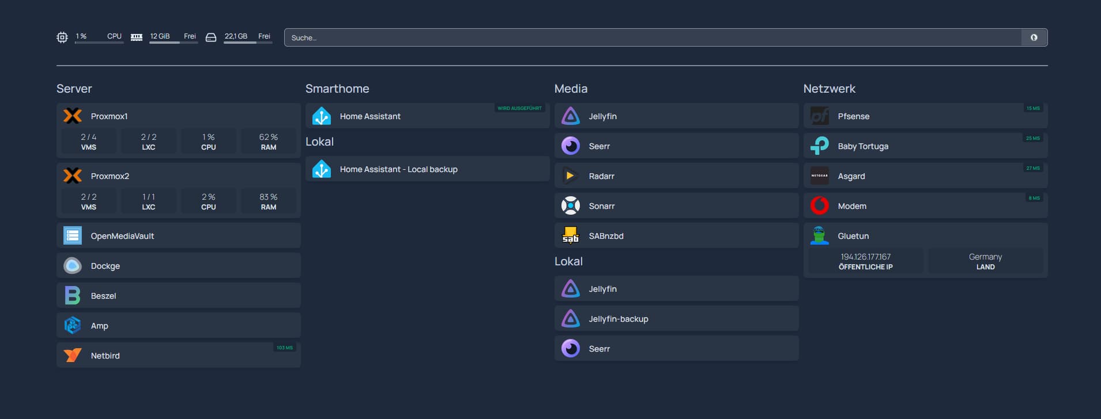Click the 27 MS ping badge on Asgard

[x=1033, y=168]
